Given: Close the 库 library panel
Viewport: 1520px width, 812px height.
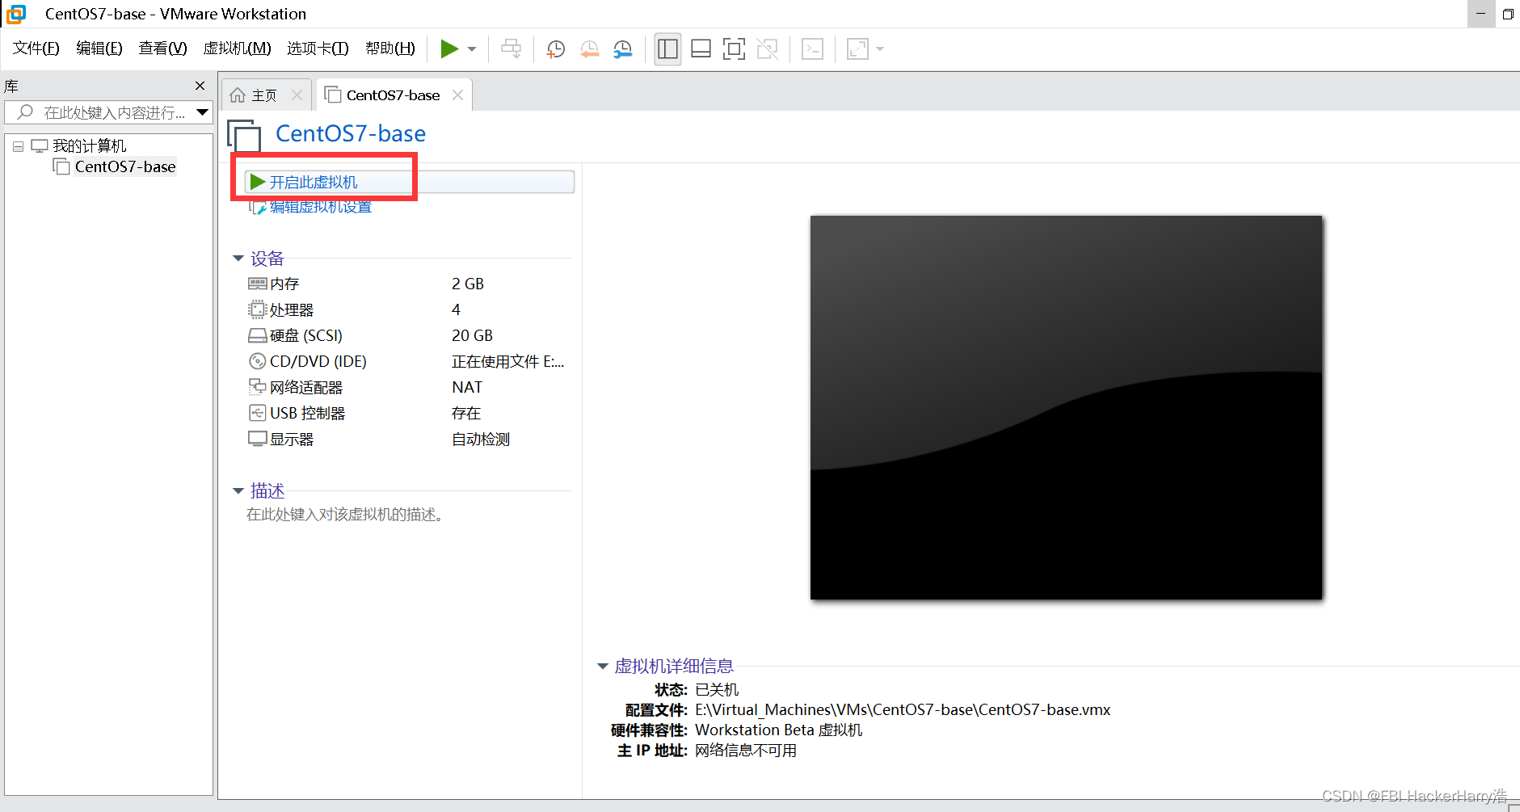Looking at the screenshot, I should click(x=200, y=86).
